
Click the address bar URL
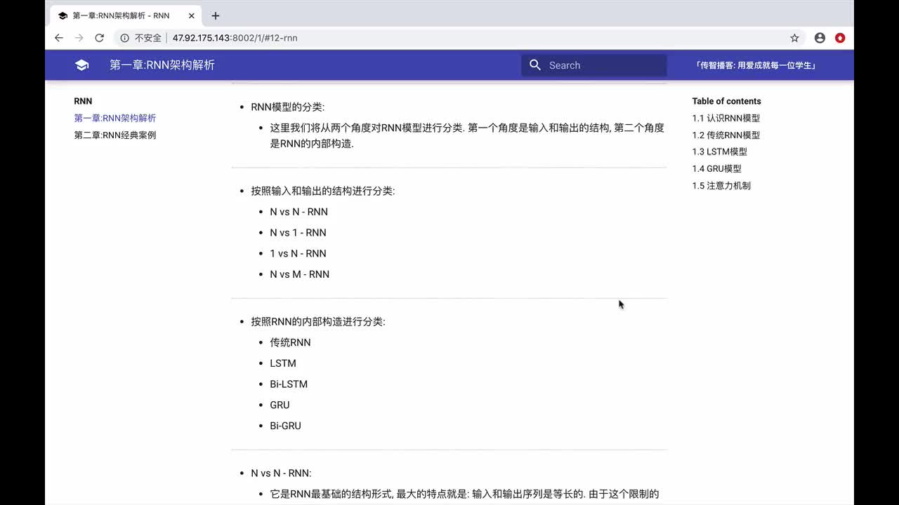235,38
